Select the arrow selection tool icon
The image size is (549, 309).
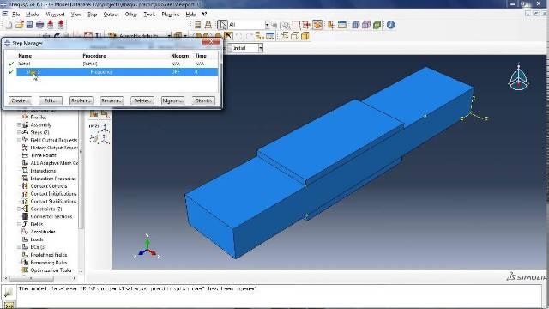[x=222, y=25]
